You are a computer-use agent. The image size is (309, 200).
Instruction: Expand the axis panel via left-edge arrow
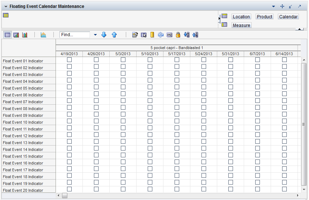219,19
